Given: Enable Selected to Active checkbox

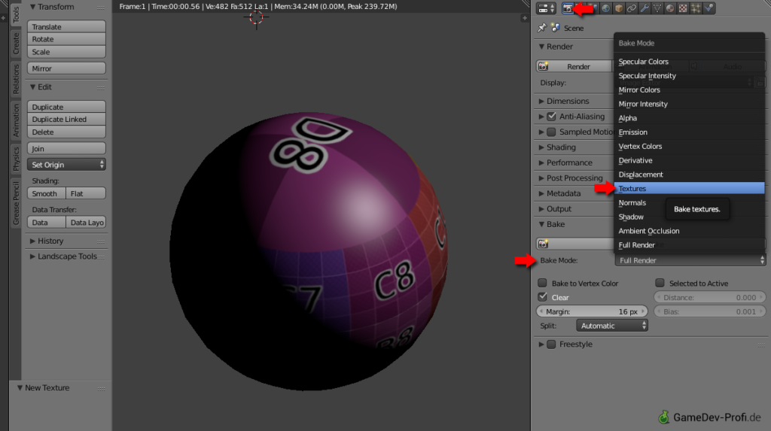Looking at the screenshot, I should [x=660, y=283].
